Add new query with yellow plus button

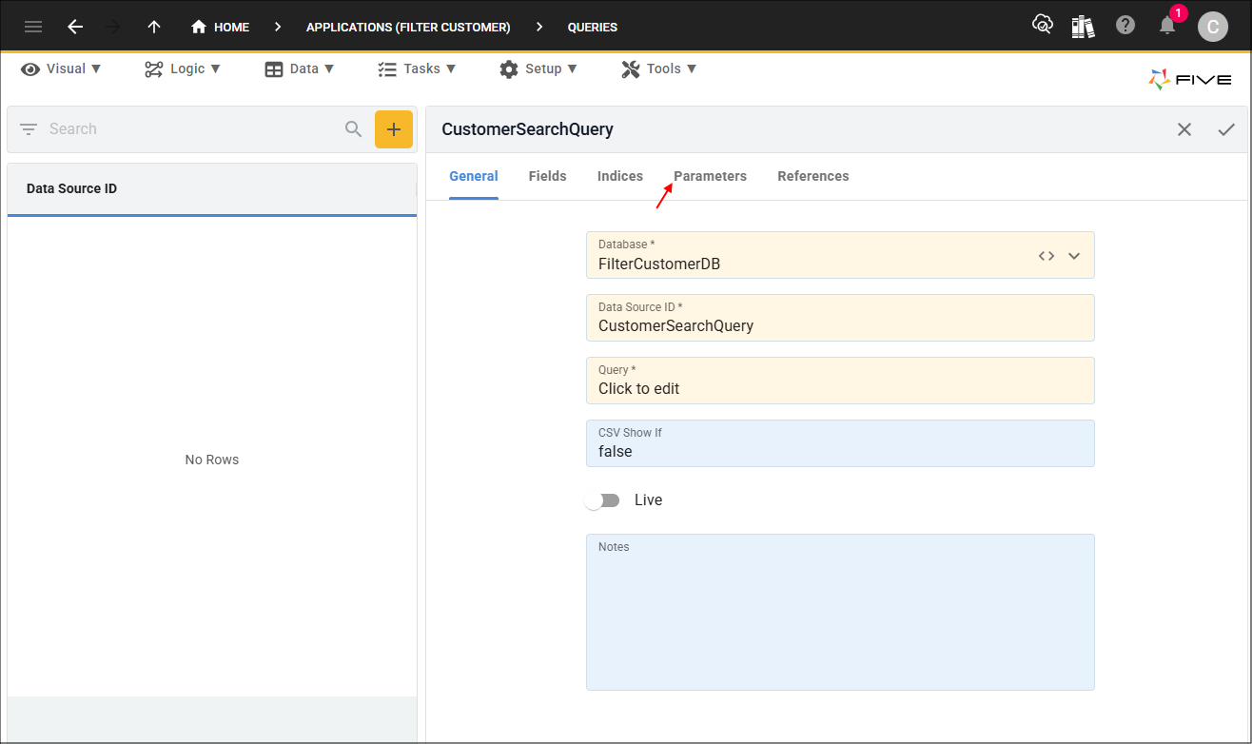394,129
